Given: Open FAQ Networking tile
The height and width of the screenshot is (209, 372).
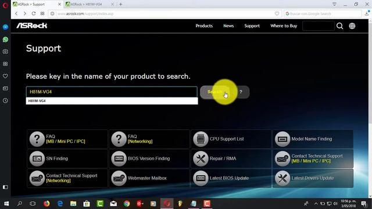Looking at the screenshot, I should point(149,139).
